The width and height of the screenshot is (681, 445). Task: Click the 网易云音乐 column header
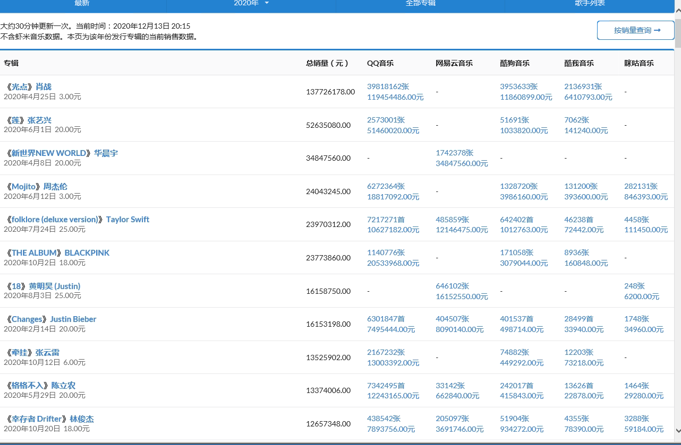point(454,63)
